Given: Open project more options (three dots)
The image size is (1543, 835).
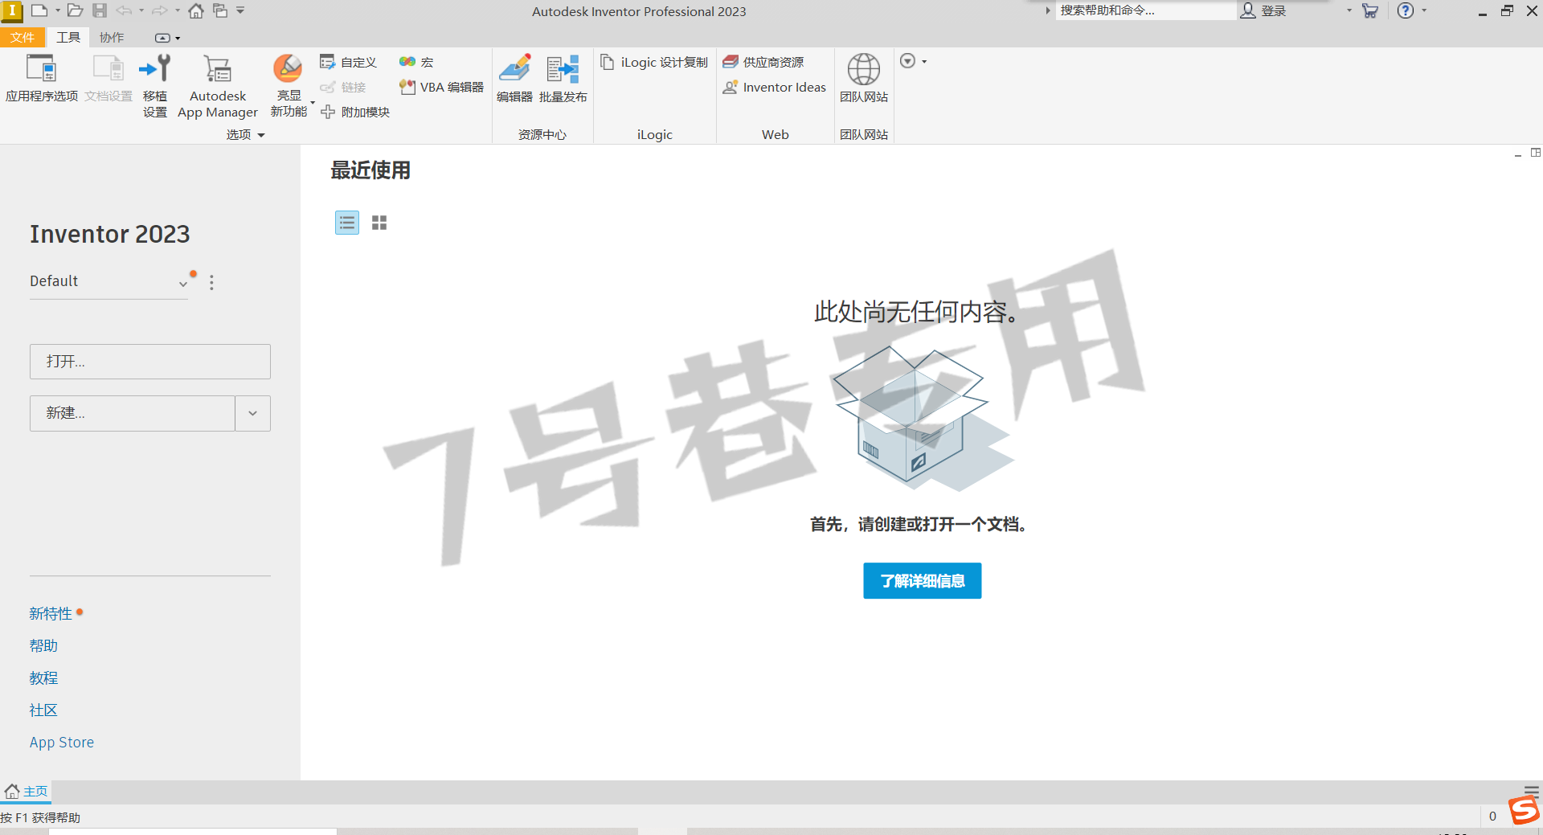Looking at the screenshot, I should (x=211, y=283).
